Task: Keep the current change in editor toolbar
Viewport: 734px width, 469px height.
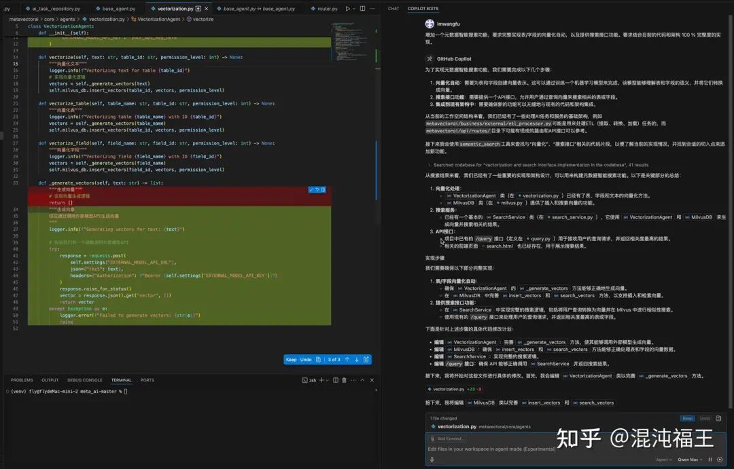Action: (x=291, y=360)
